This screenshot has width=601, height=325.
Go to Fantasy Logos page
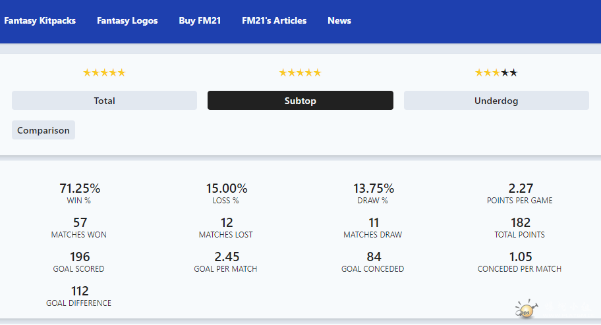pyautogui.click(x=127, y=20)
